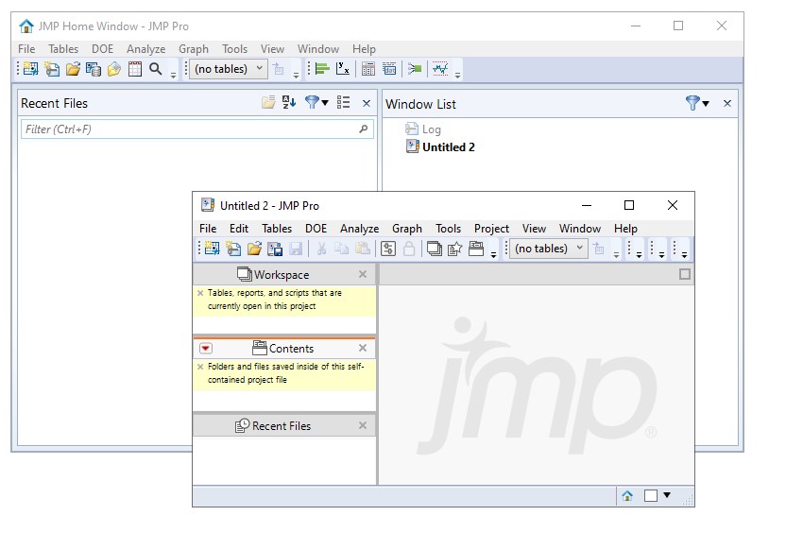The image size is (786, 533).
Task: Click the magnifying glass search icon in Home Window
Action: (156, 69)
